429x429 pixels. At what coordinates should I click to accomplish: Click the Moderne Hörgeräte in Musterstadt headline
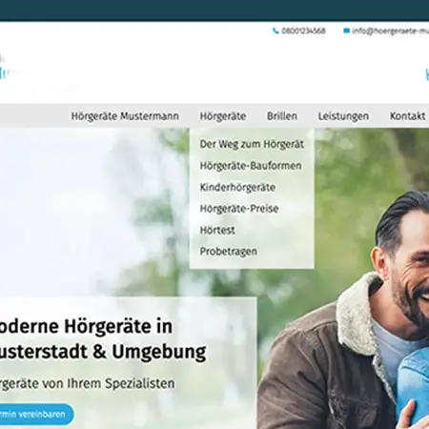click(102, 339)
